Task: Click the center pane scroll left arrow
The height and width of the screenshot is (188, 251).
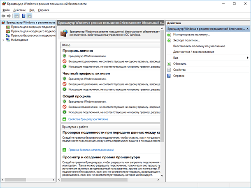Action: tap(59, 180)
